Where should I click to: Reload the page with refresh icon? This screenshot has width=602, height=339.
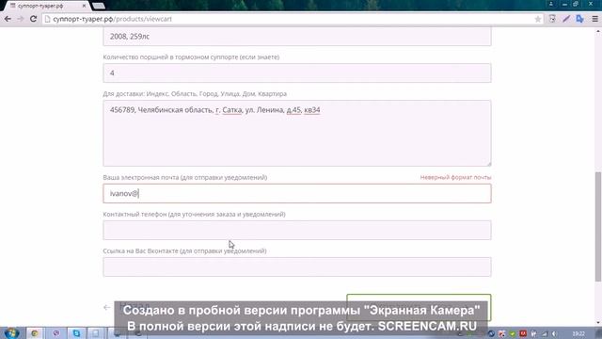(x=34, y=19)
